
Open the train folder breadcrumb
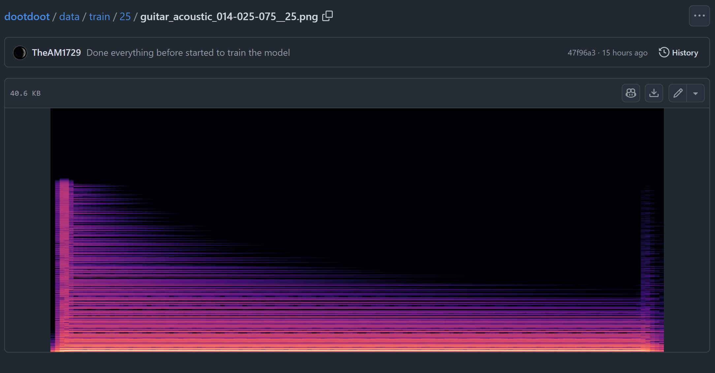coord(99,17)
